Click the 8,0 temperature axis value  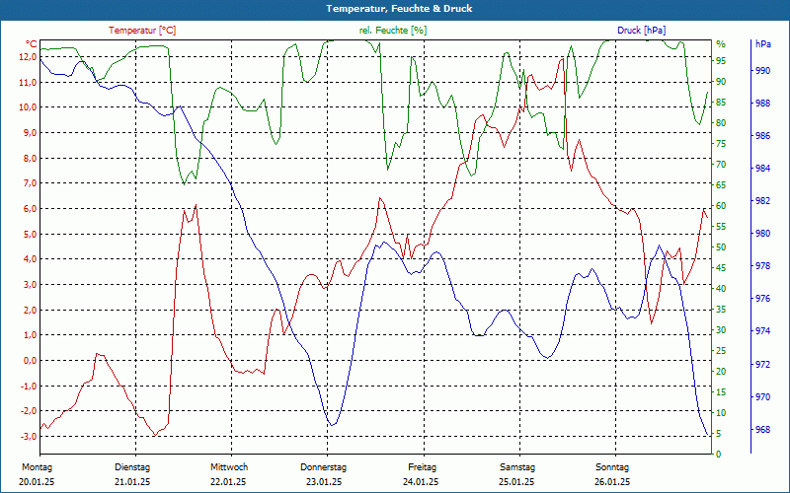pos(30,158)
